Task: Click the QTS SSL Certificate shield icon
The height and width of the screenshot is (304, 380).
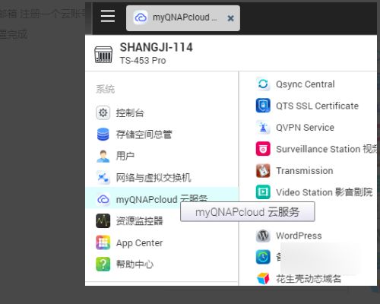Action: pyautogui.click(x=263, y=106)
